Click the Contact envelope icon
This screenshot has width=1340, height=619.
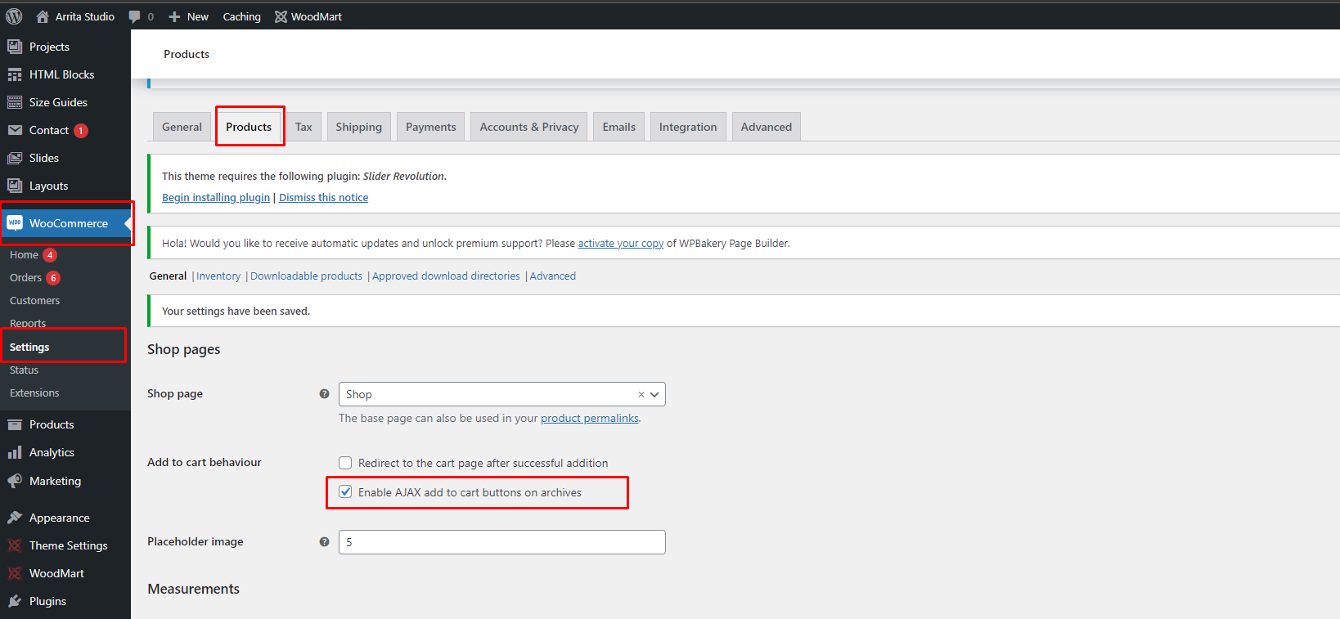(15, 130)
